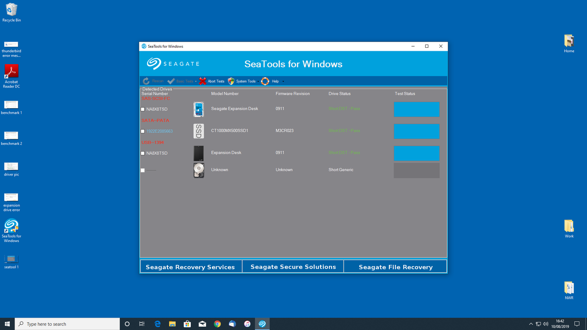This screenshot has width=587, height=330.
Task: Open File Explorer from the taskbar
Action: pyautogui.click(x=172, y=324)
